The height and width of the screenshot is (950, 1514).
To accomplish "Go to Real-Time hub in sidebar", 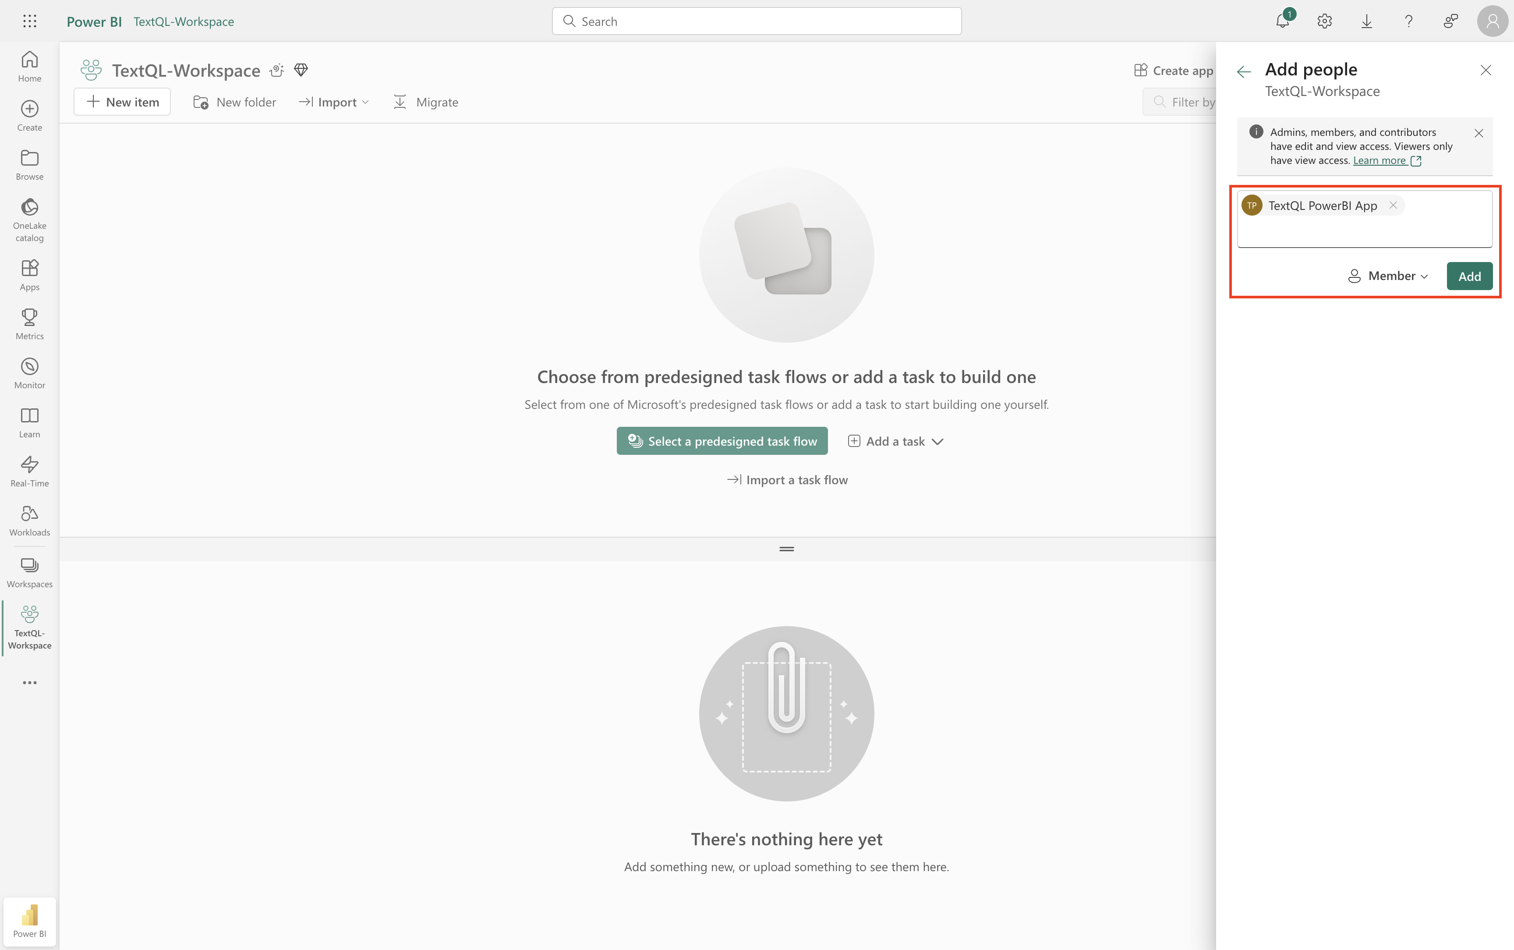I will point(29,471).
